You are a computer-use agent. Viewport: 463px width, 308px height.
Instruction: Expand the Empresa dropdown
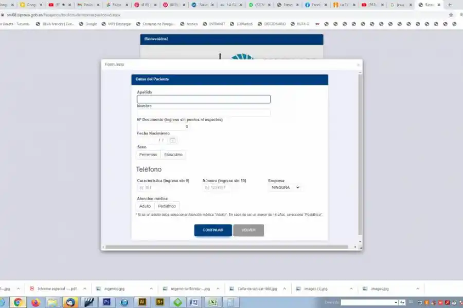click(284, 188)
